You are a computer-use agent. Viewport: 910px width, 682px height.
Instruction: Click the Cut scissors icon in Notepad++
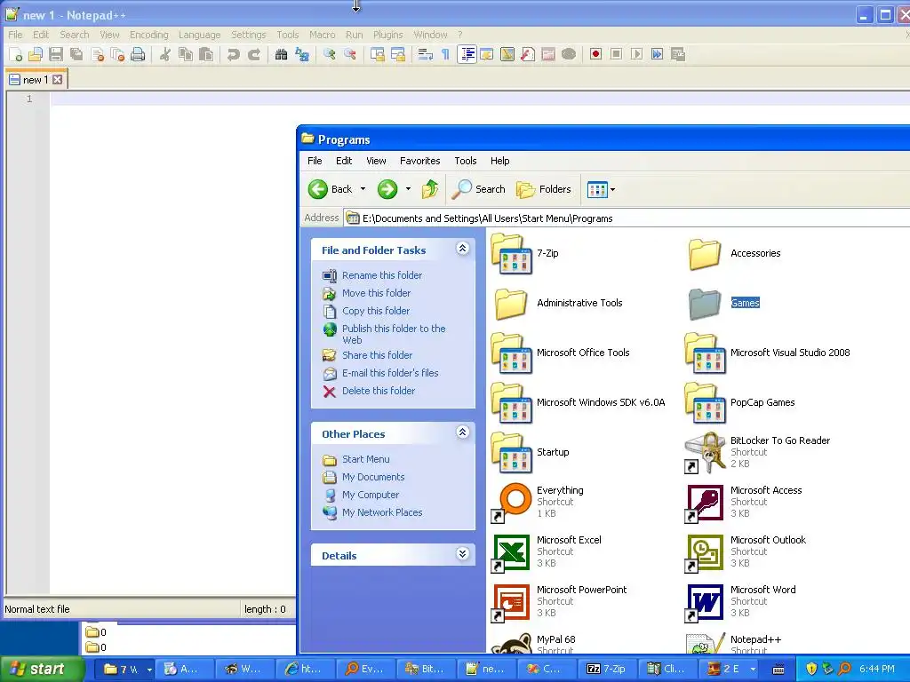(165, 54)
